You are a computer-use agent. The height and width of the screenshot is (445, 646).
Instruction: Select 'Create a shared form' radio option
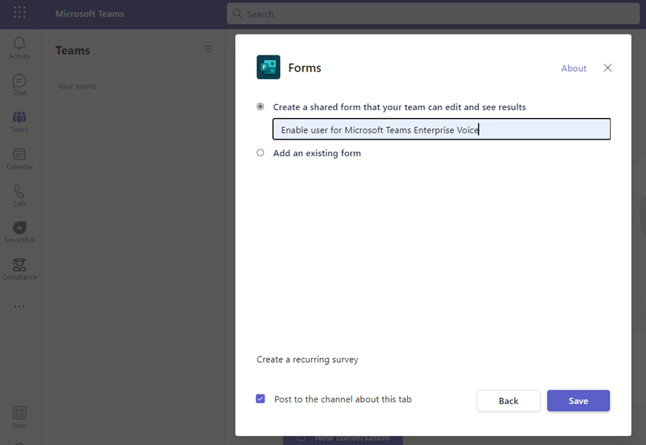tap(261, 107)
